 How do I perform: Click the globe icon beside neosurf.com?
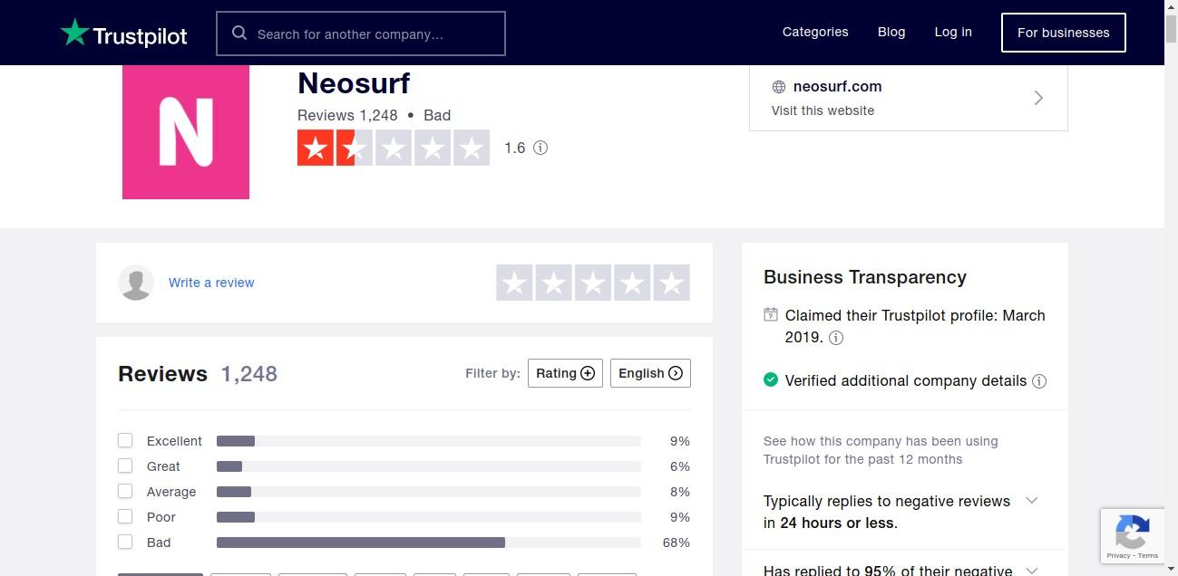point(778,87)
